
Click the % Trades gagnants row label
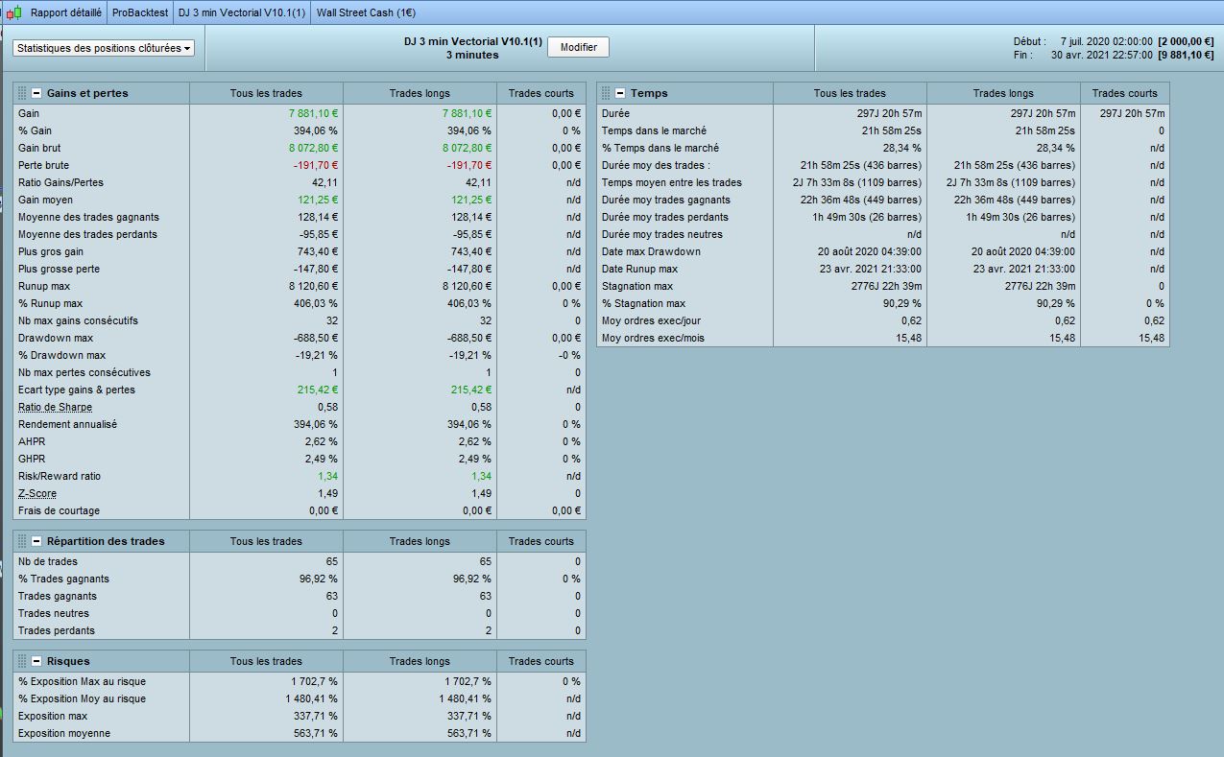point(63,579)
